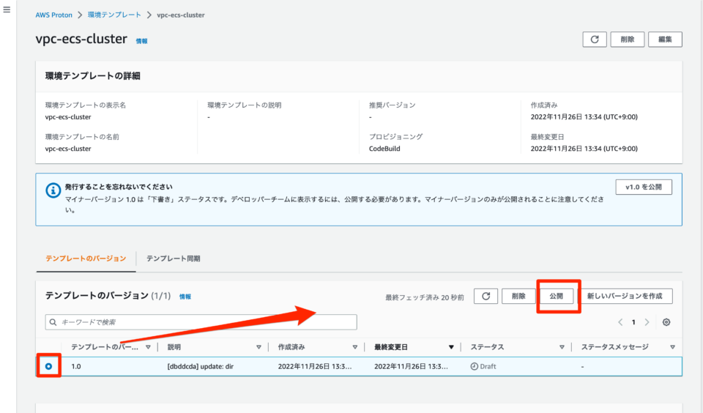The image size is (703, 413).
Task: Click the CodeBuild provisioning value
Action: click(384, 149)
